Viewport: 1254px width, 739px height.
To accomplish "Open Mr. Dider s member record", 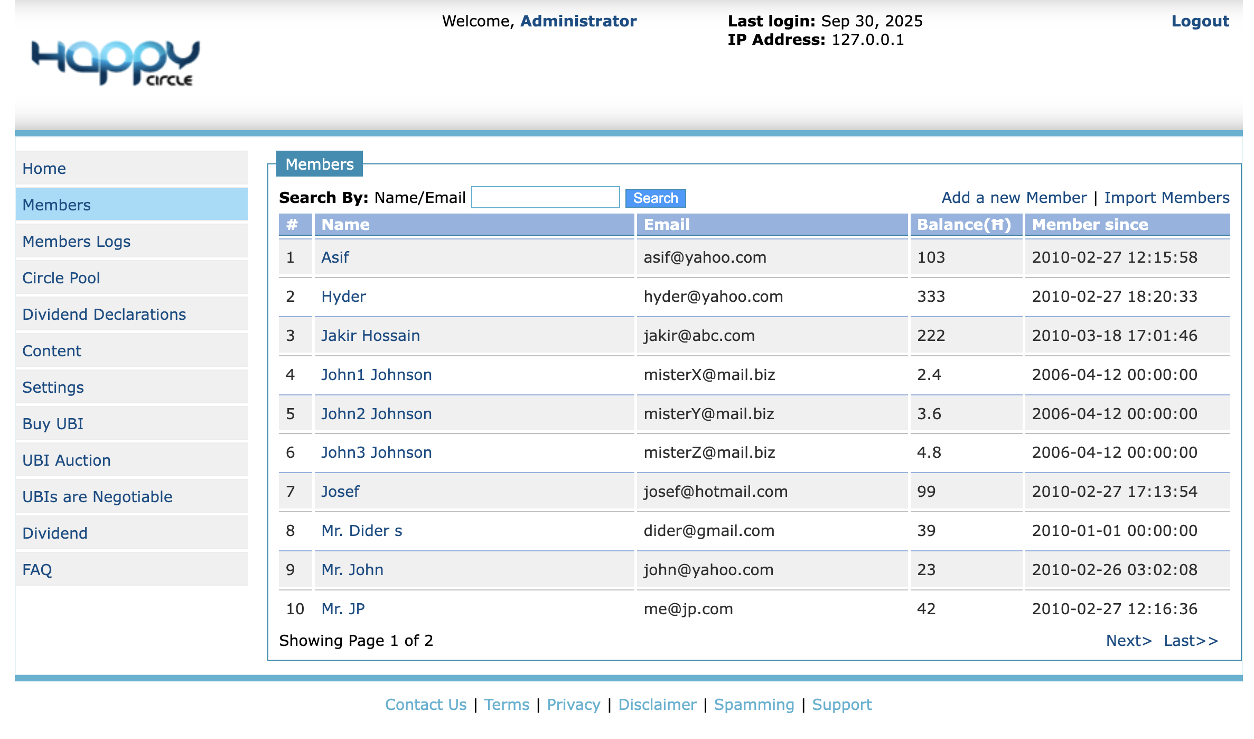I will click(x=362, y=531).
